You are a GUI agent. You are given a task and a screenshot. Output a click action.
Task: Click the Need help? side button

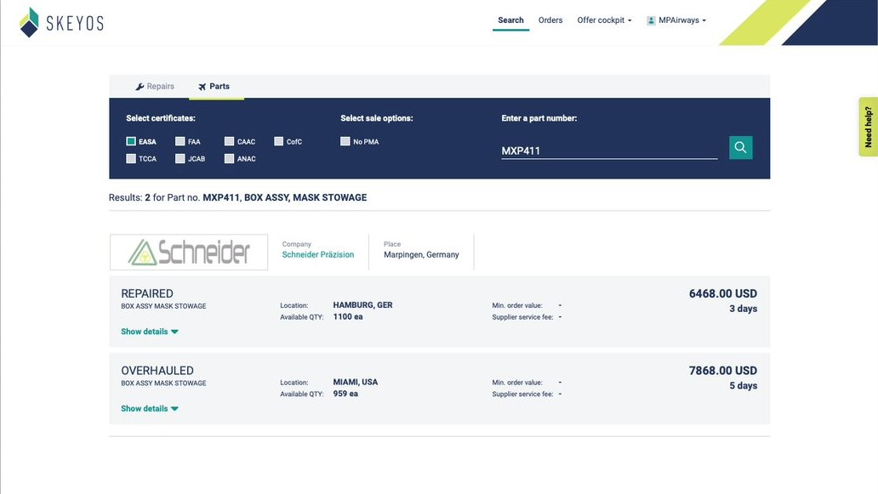tap(869, 127)
